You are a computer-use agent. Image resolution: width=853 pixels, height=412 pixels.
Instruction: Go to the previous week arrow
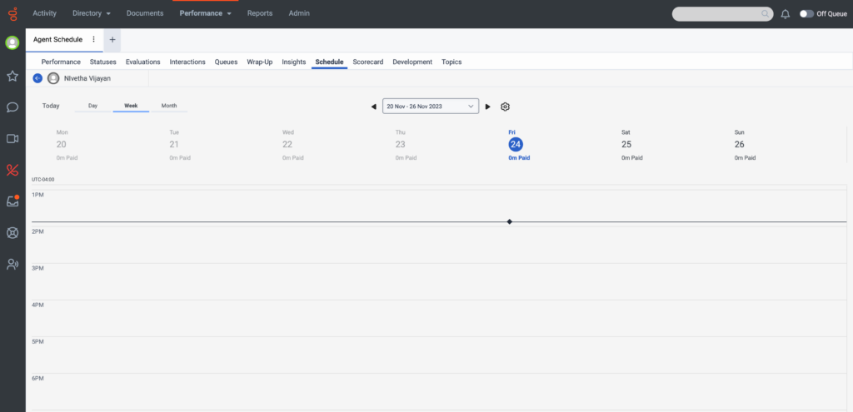pyautogui.click(x=374, y=107)
